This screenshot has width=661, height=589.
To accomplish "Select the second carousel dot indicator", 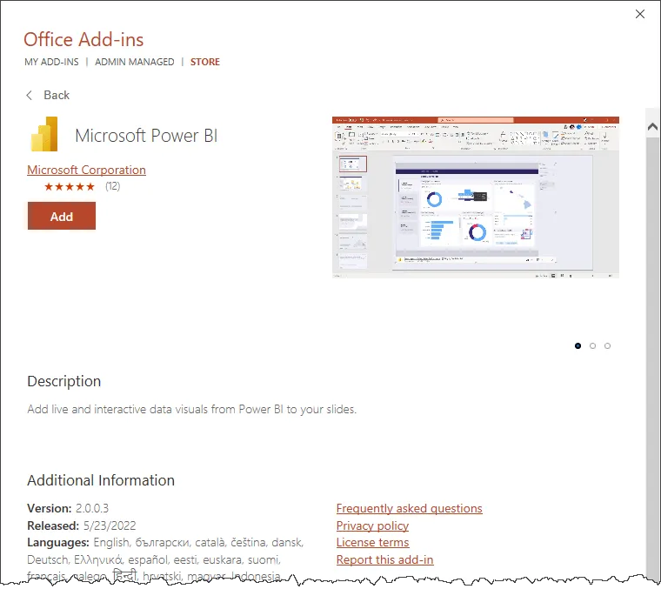I will [592, 345].
